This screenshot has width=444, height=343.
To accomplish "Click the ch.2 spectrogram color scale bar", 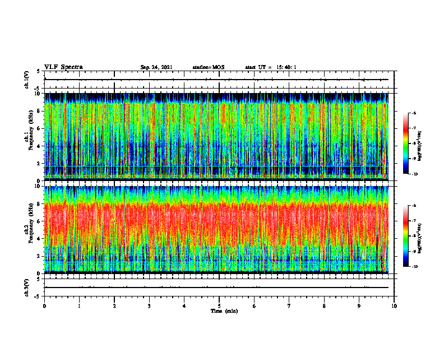I will pos(405,236).
